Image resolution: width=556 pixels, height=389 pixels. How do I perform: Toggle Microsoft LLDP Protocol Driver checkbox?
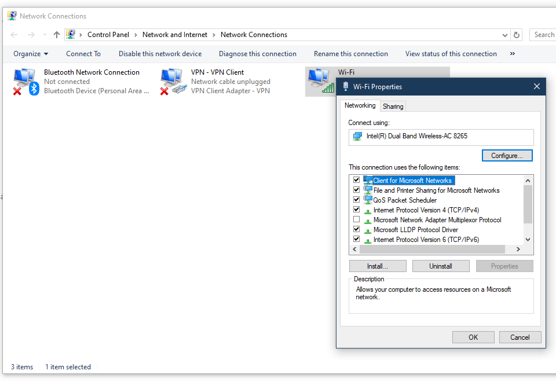pos(356,229)
